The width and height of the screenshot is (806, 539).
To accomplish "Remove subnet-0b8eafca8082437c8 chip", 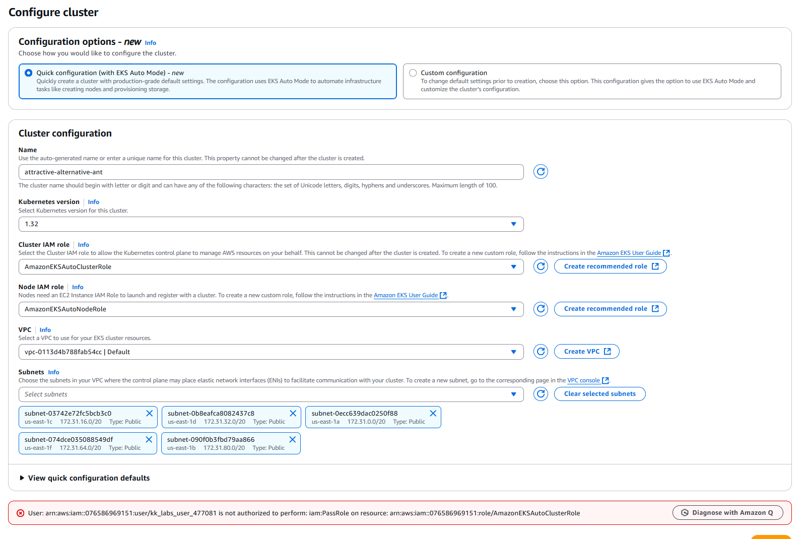I will [x=293, y=414].
